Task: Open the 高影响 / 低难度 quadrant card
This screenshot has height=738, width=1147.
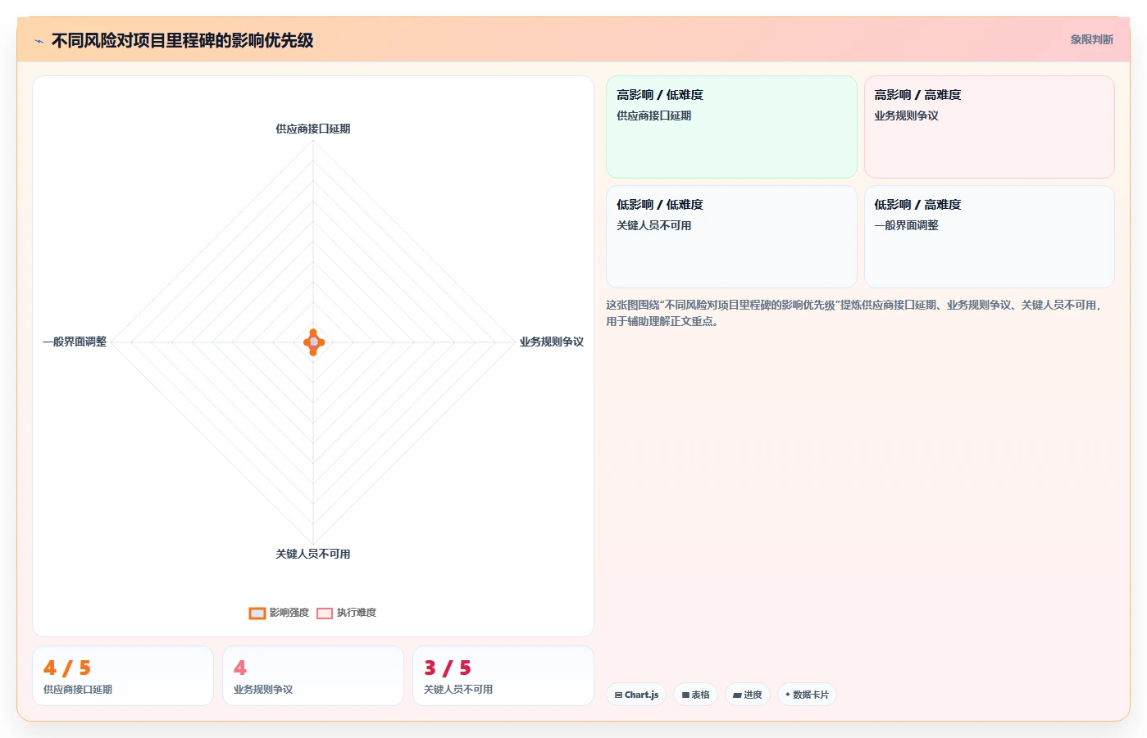Action: coord(731,127)
